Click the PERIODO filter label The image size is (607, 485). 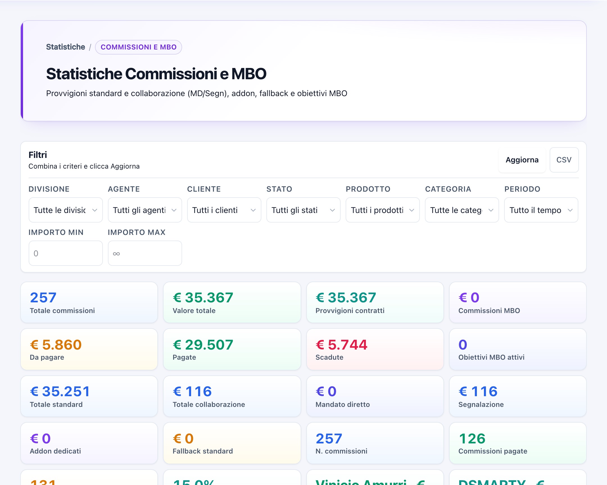(x=522, y=189)
